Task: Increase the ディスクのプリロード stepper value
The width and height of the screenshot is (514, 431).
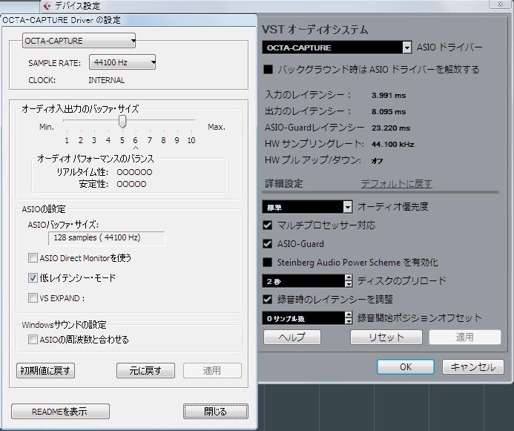Action: [x=349, y=277]
